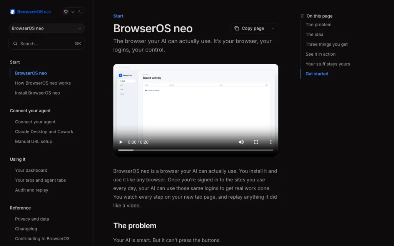The height and width of the screenshot is (246, 394).
Task: Enter video fullscreen mode
Action: pos(256,142)
